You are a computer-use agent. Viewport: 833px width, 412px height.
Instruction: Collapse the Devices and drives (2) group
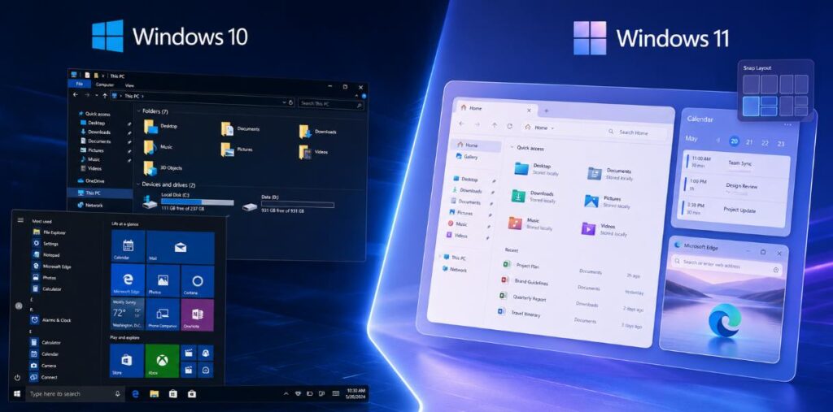138,184
